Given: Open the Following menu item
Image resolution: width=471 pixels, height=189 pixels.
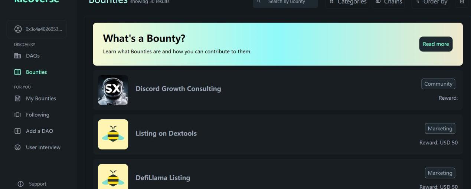Looking at the screenshot, I should (x=37, y=115).
